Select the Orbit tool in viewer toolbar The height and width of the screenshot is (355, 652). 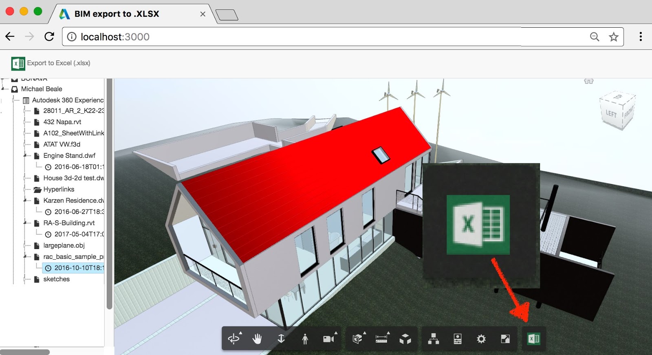tap(234, 339)
